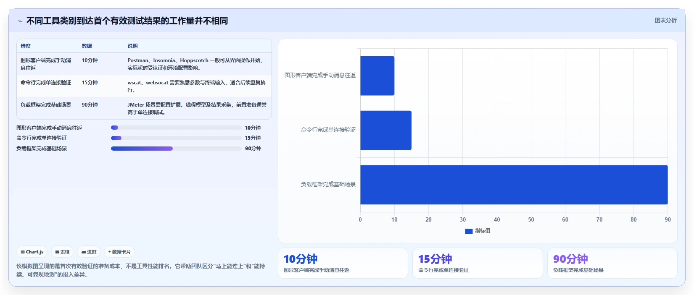The image size is (694, 295).
Task: Click the 40 tick on the chart axis
Action: pos(497,219)
